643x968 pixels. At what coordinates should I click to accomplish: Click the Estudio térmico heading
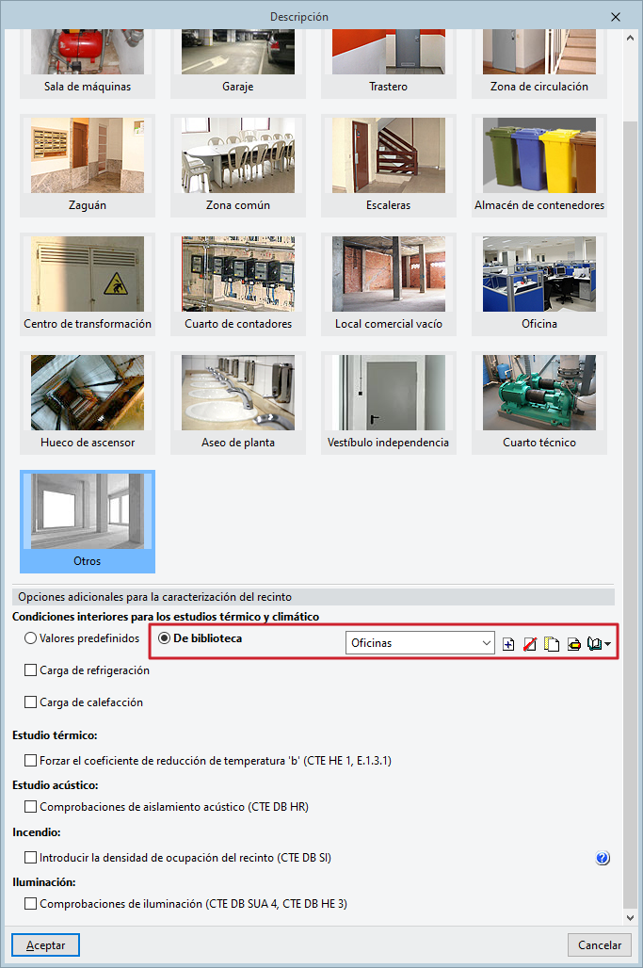click(x=55, y=735)
